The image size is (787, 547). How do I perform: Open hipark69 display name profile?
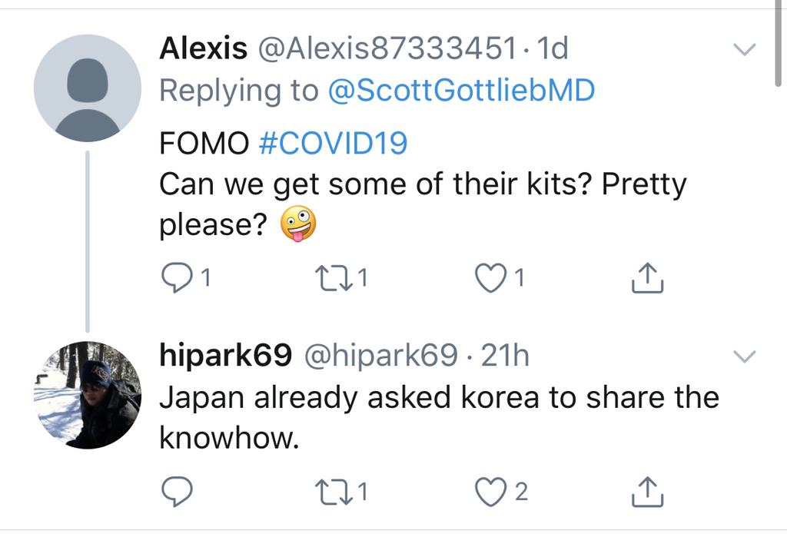224,355
